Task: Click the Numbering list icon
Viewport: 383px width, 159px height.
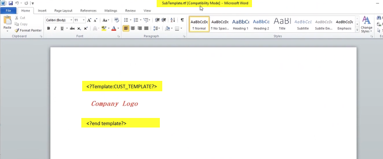Action: tap(136, 20)
